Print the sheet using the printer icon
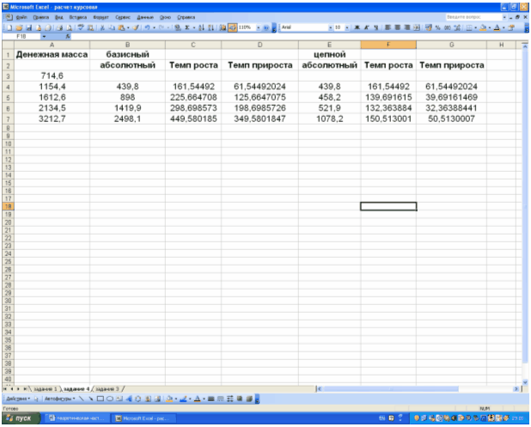 (x=59, y=27)
